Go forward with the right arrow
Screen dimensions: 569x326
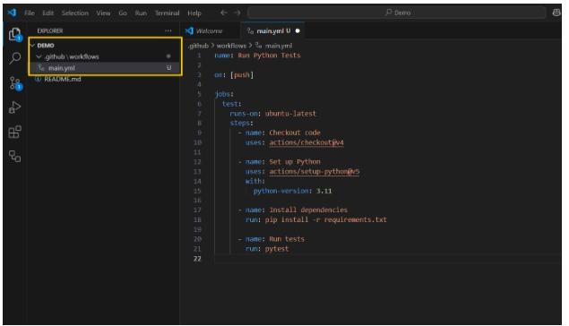237,13
